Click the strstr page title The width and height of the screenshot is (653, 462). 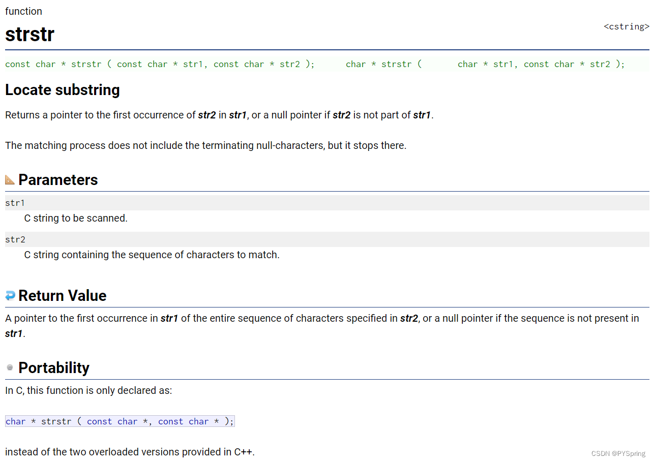29,35
